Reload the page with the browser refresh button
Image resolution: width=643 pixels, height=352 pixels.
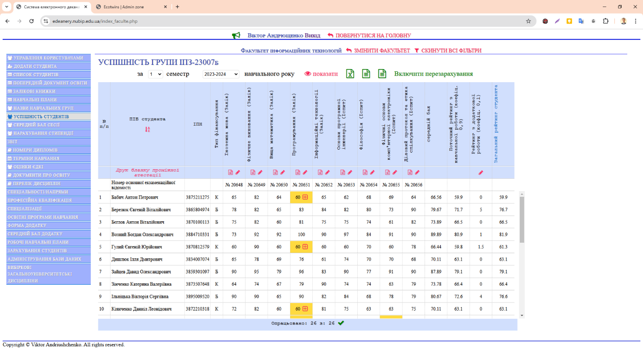coord(31,21)
